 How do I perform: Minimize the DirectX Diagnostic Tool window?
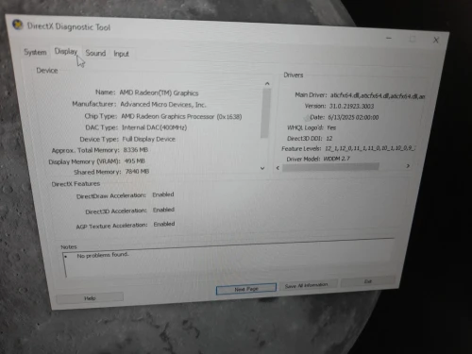click(x=389, y=38)
